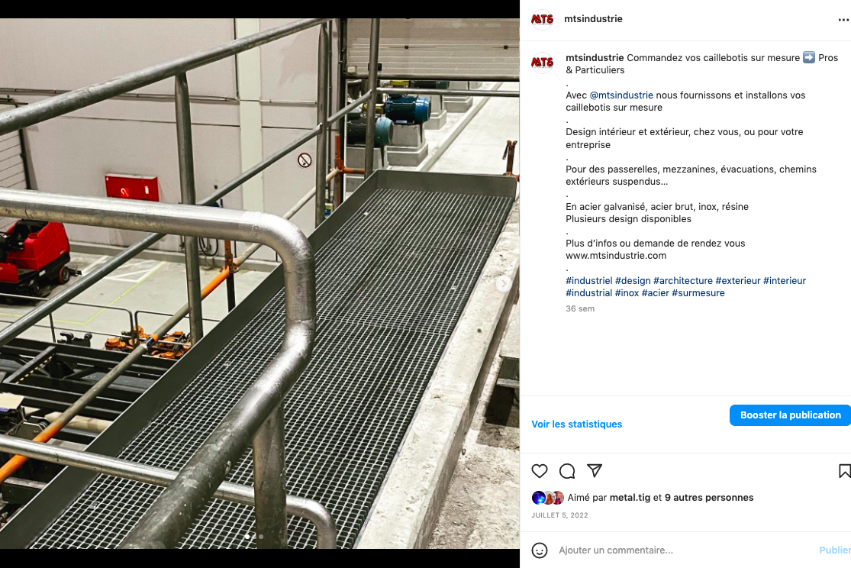Click mtsindustrie username in post header
The image size is (851, 568).
click(x=593, y=19)
